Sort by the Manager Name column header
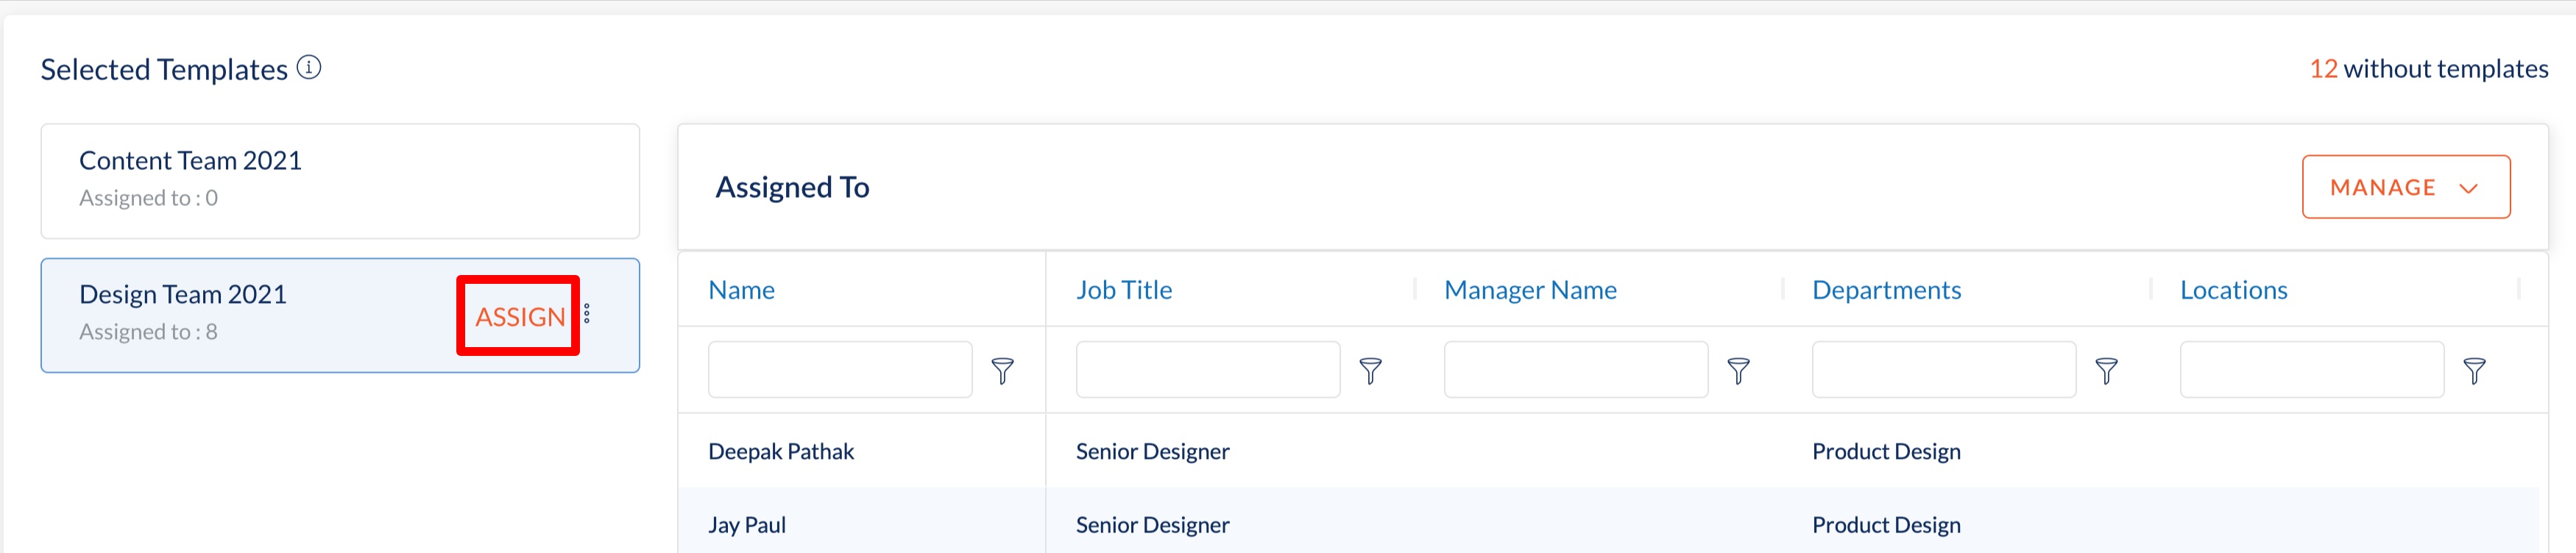The height and width of the screenshot is (553, 2576). point(1530,290)
